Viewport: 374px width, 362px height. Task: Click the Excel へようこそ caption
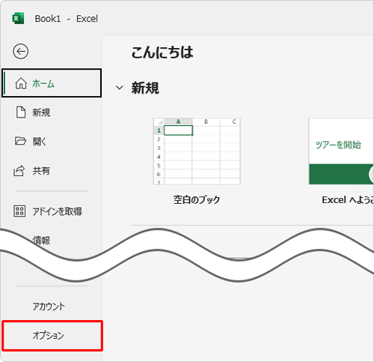pyautogui.click(x=348, y=200)
